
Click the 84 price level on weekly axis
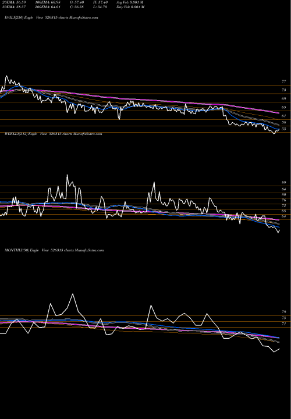tap(284, 190)
